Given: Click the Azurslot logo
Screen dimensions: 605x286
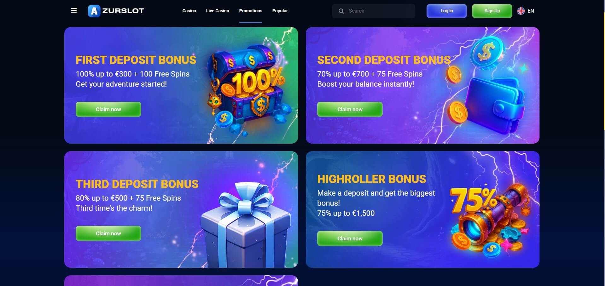Looking at the screenshot, I should pos(116,11).
